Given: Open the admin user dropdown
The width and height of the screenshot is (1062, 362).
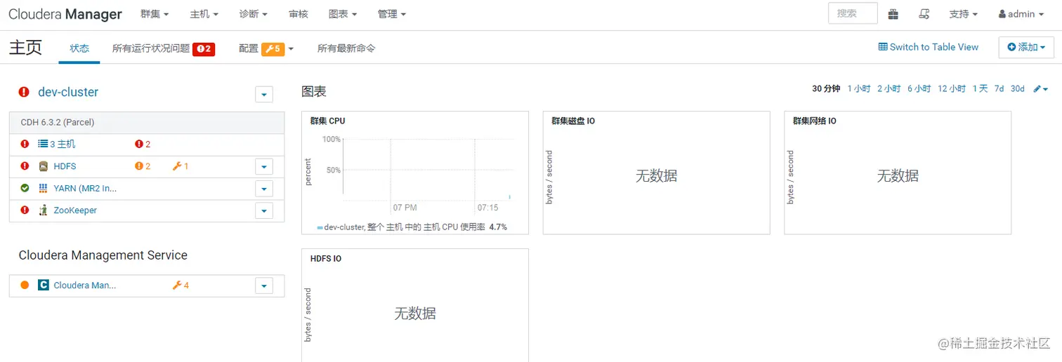Looking at the screenshot, I should [1021, 14].
